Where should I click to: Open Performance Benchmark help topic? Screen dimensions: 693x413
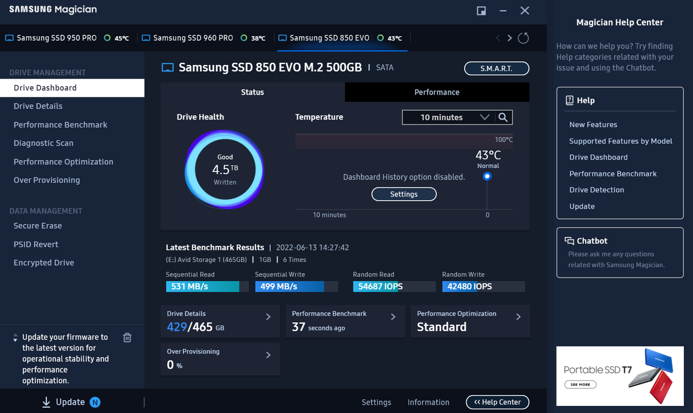point(613,174)
